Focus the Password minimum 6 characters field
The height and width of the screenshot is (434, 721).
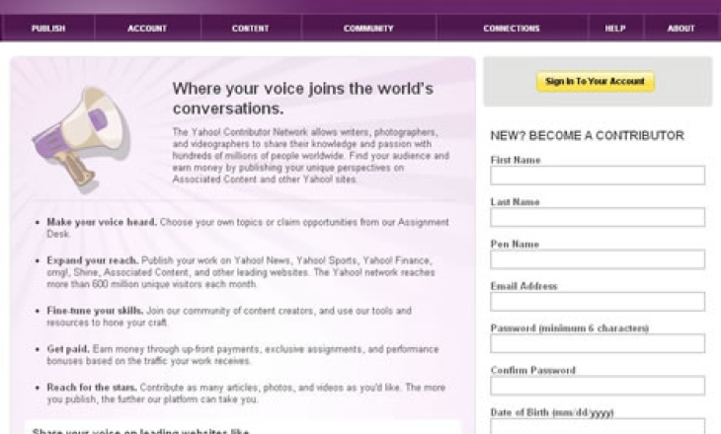click(x=598, y=343)
